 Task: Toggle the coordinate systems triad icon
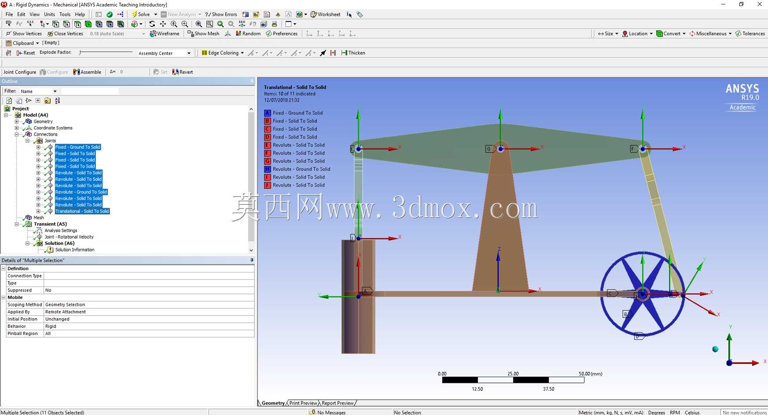point(228,33)
